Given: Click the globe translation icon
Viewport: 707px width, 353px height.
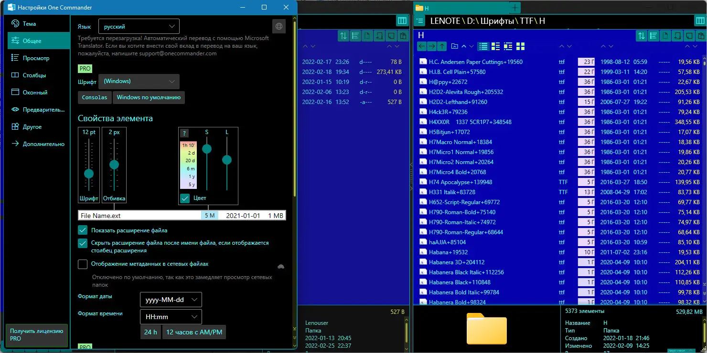Looking at the screenshot, I should coord(279,27).
